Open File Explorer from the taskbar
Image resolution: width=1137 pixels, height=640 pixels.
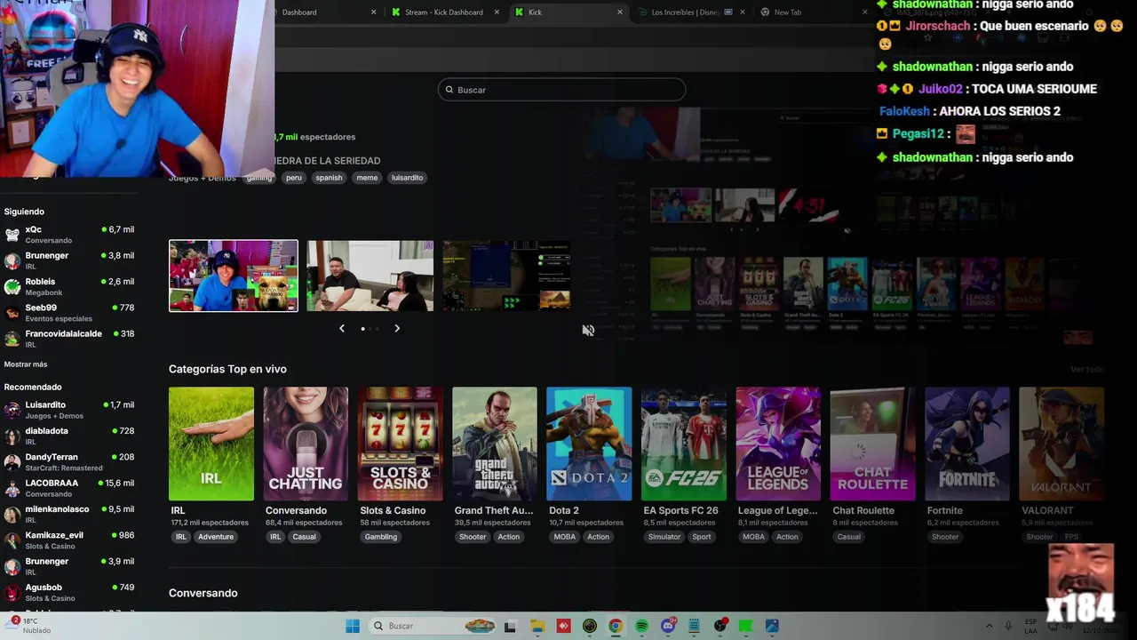click(537, 626)
